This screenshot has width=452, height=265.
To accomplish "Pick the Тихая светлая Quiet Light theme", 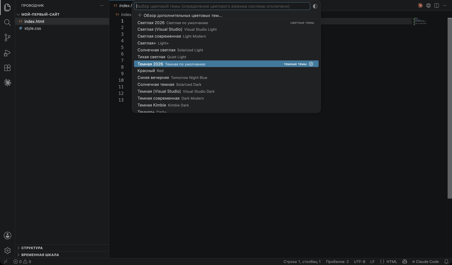I will [x=226, y=57].
